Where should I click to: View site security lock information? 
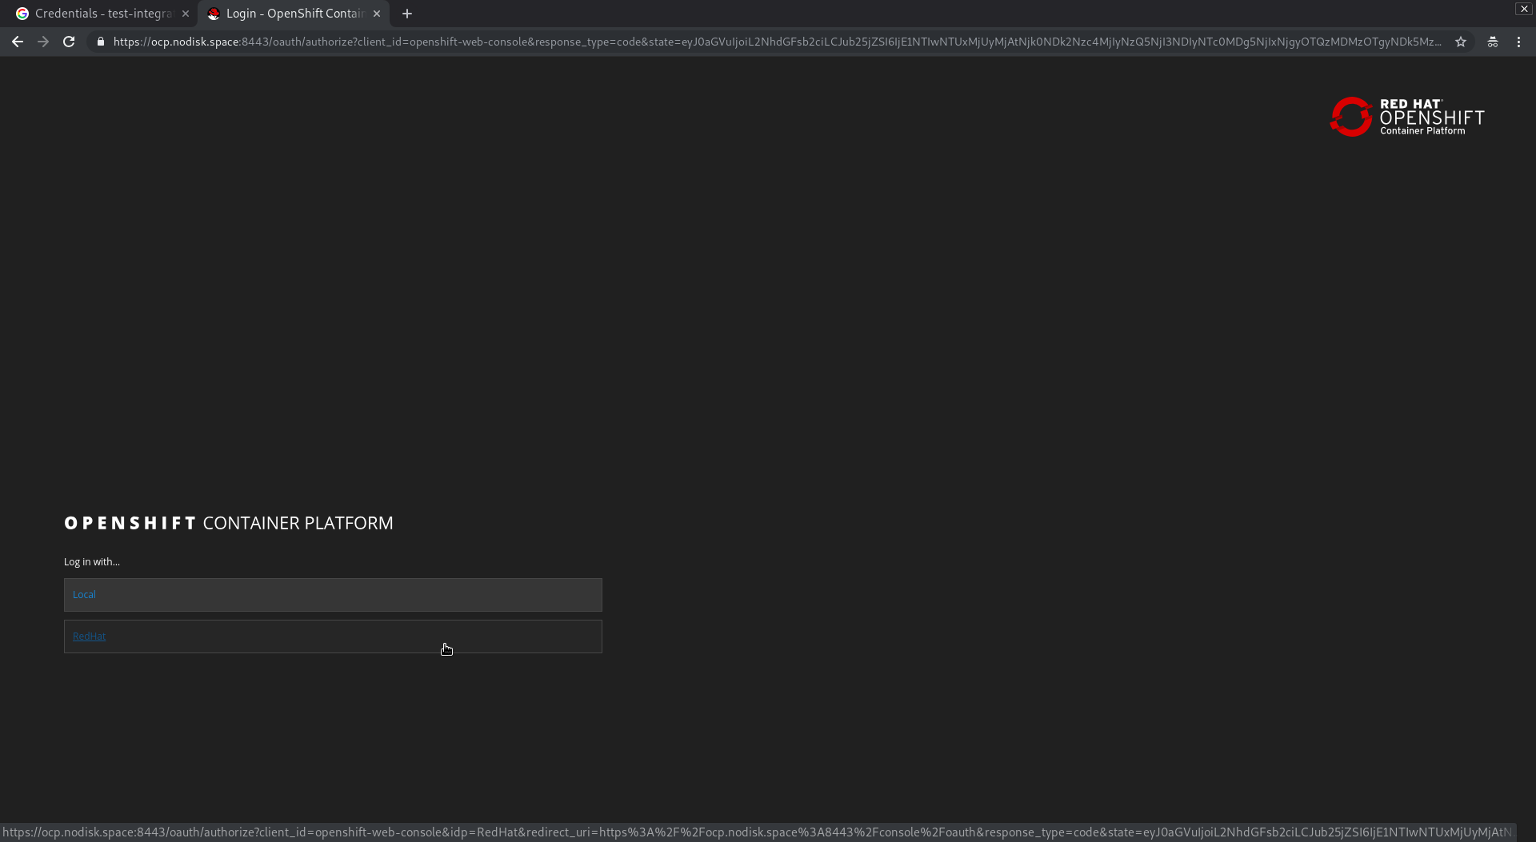[x=101, y=42]
